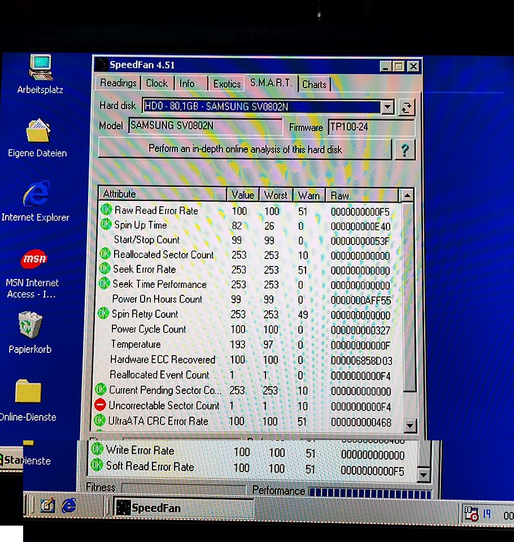This screenshot has height=542, width=514.
Task: Click the SpeedFan title bar icon
Action: pos(102,64)
